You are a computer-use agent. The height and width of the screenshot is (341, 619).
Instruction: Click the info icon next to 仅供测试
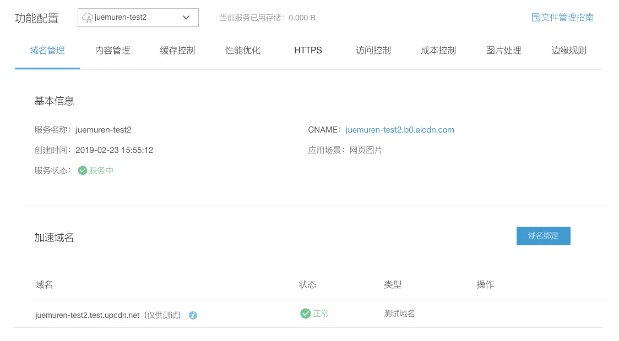[193, 315]
